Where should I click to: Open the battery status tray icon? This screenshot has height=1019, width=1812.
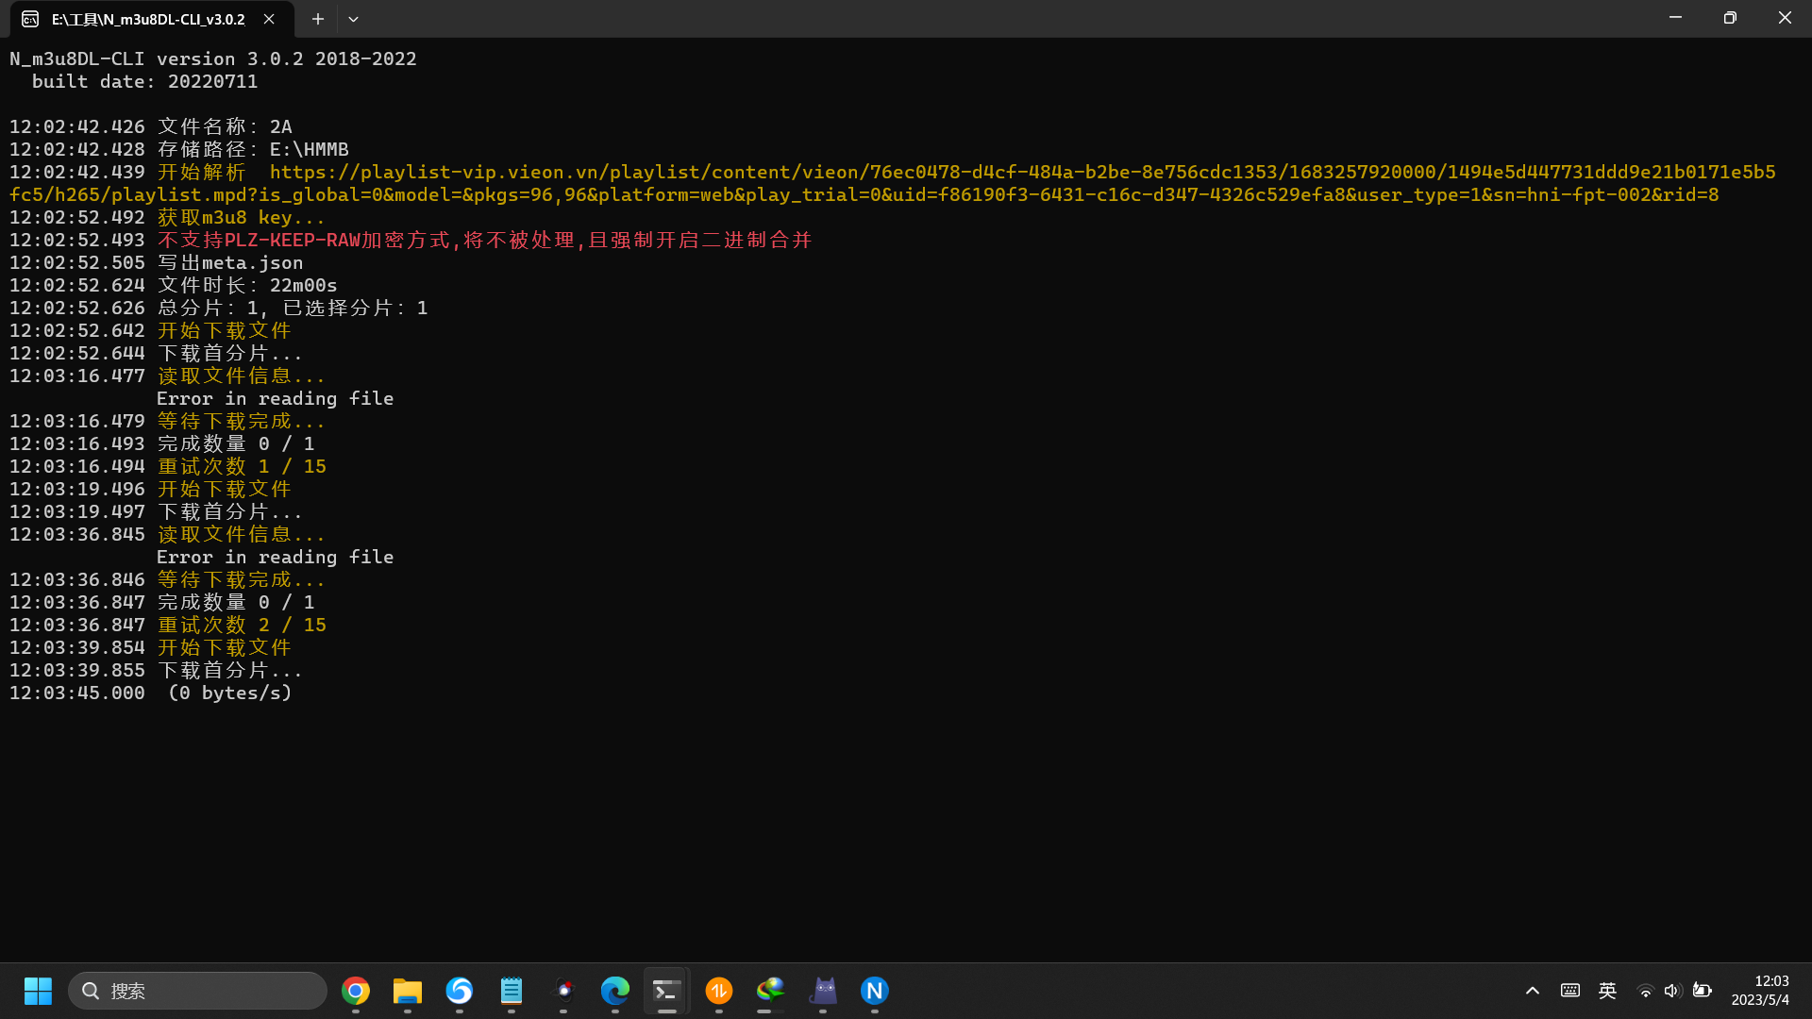coord(1702,991)
